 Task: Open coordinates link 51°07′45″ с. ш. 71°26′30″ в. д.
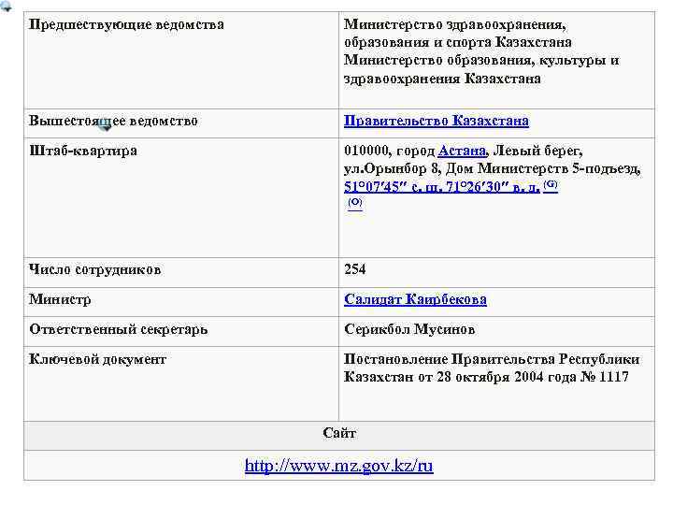[441, 187]
